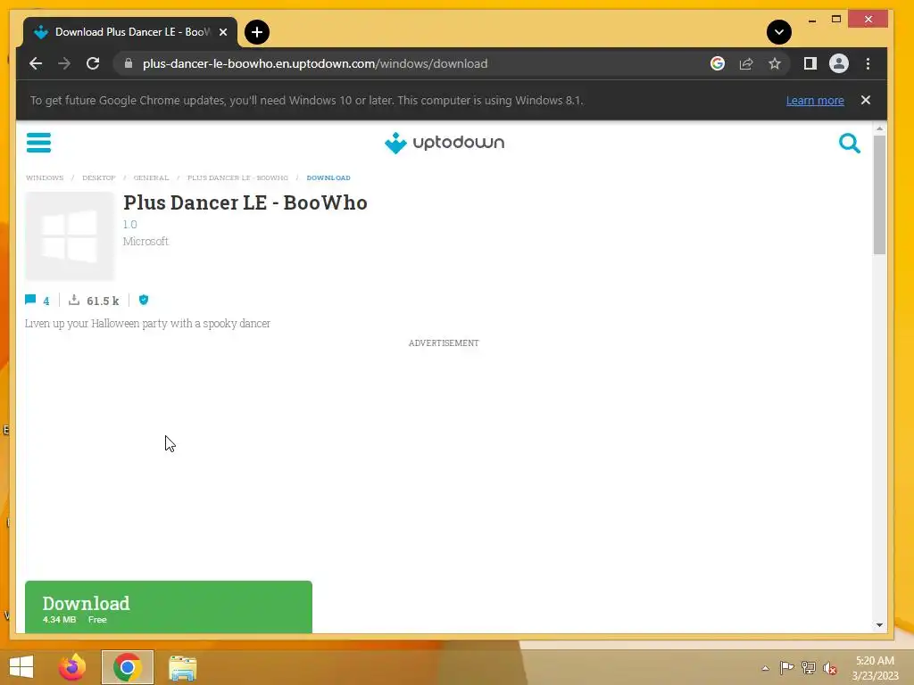Click the Uptodown logo
914x685 pixels.
(445, 143)
